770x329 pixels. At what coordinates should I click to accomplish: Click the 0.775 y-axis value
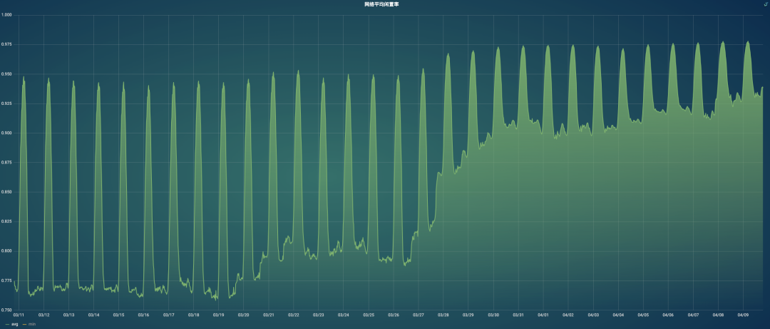pos(6,280)
